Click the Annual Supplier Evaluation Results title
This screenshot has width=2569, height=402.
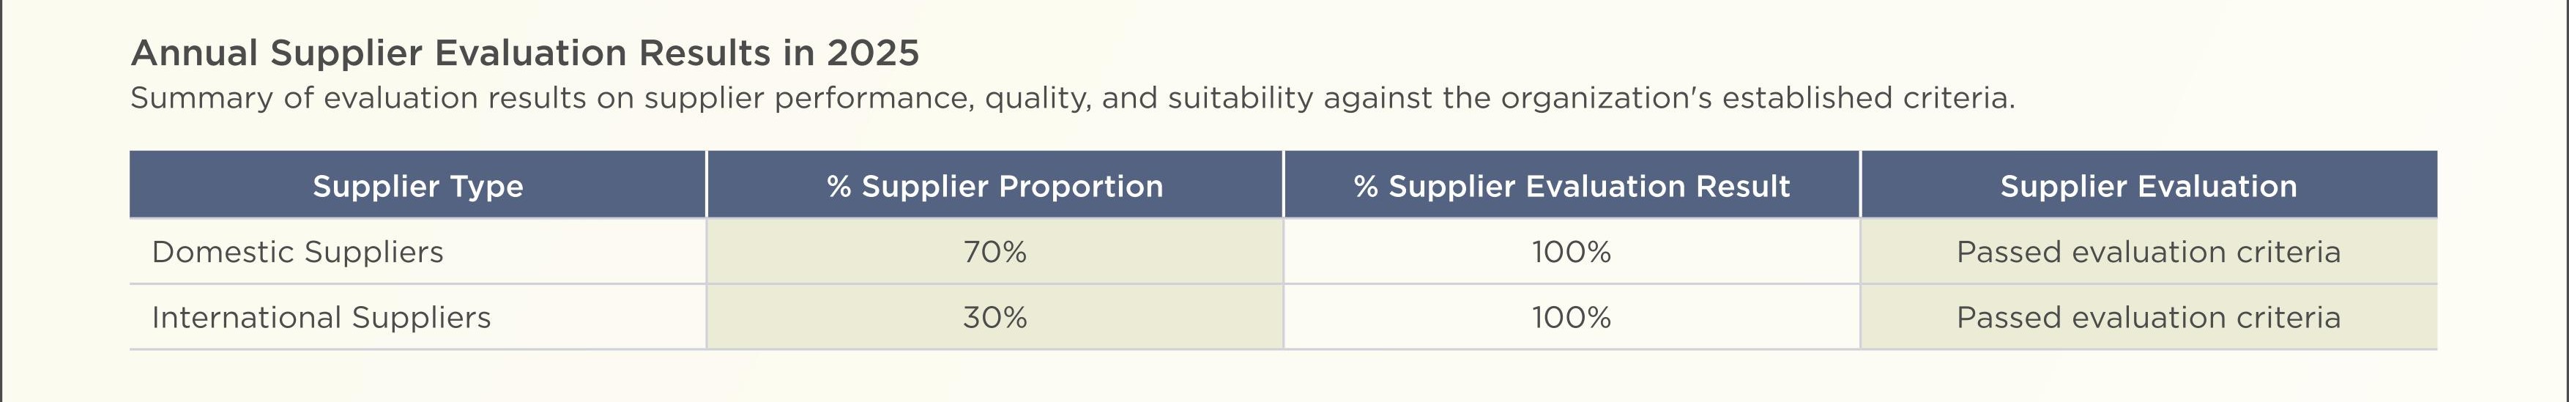coord(524,53)
